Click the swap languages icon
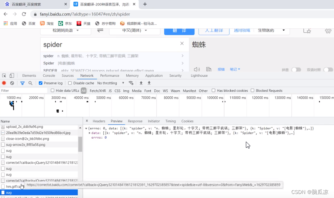This screenshot has height=198, width=334. [x=100, y=30]
